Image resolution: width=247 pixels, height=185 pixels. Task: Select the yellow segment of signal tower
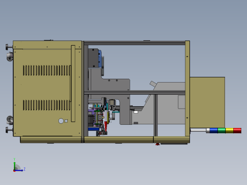tap(229, 130)
